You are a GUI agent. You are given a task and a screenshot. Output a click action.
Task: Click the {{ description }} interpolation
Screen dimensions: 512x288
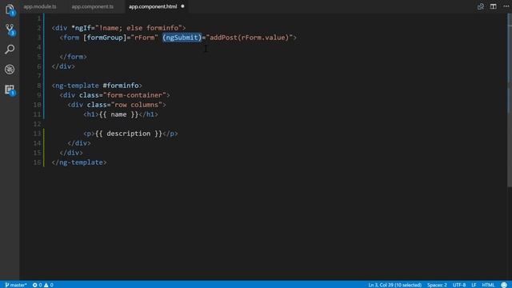[129, 134]
